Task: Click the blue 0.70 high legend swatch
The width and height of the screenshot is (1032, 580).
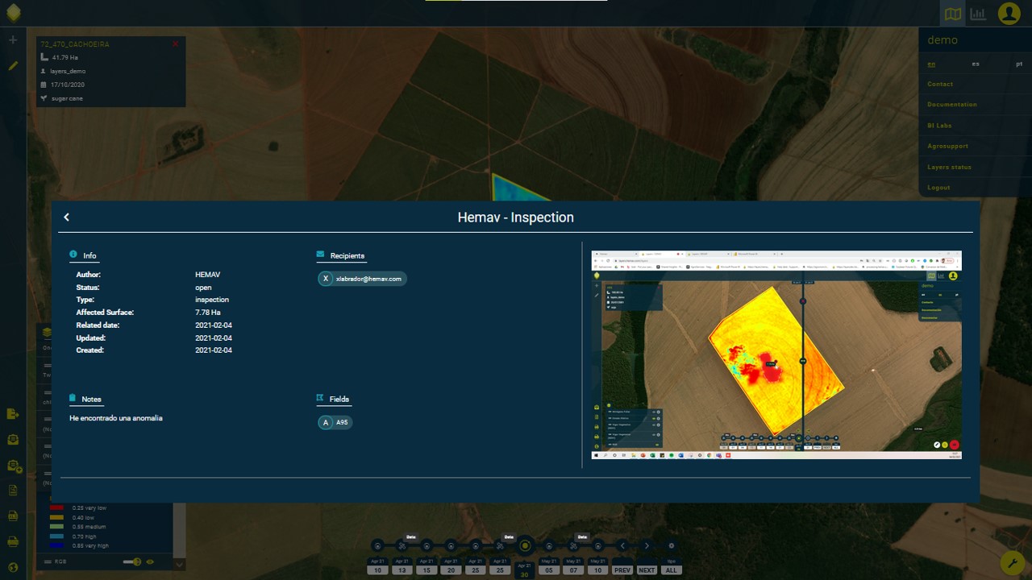Action: [56, 536]
